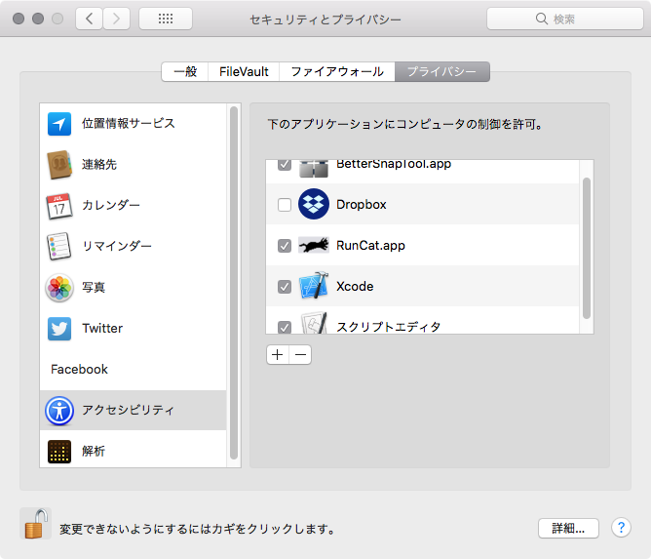Choose the リマインダー list icon
Viewport: 651px width, 559px height.
pyautogui.click(x=59, y=247)
